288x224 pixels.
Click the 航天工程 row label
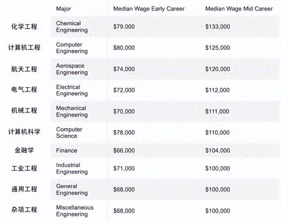[24, 69]
